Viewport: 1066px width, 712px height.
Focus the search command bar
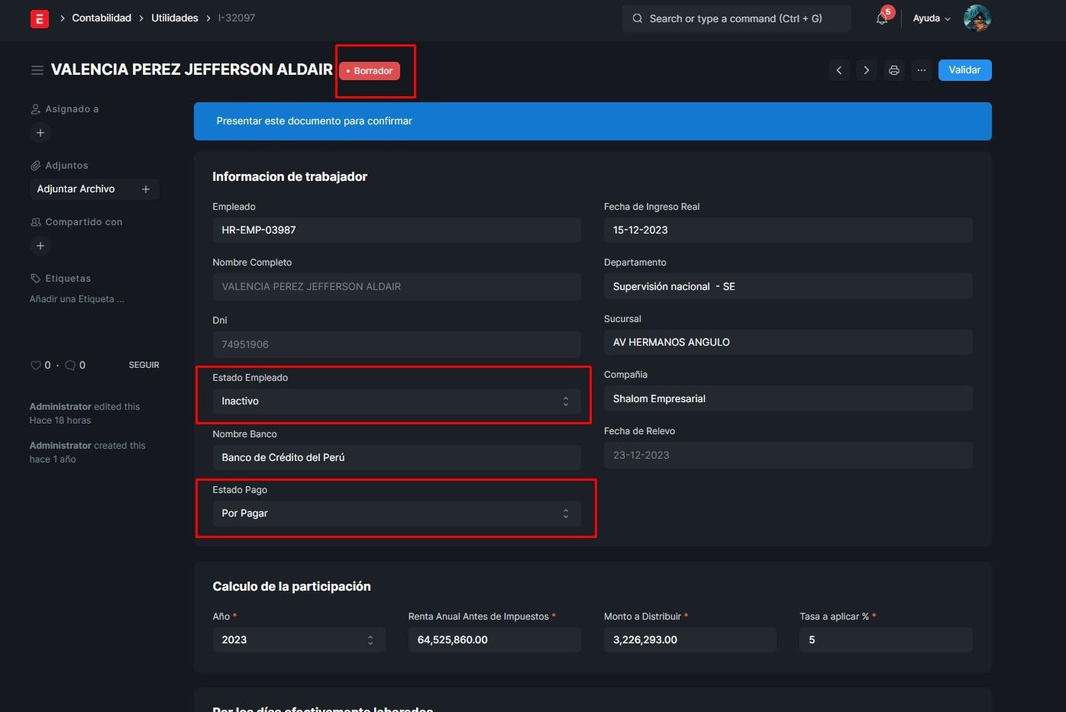point(736,18)
